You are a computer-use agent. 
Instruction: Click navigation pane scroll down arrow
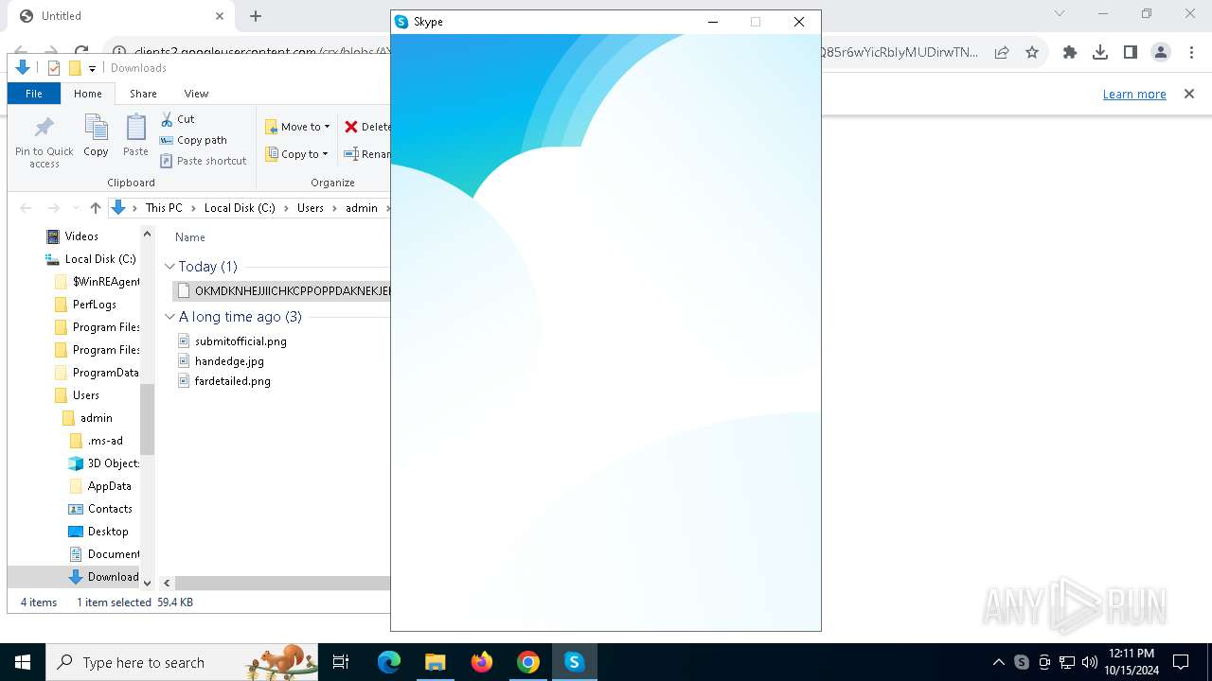point(147,584)
